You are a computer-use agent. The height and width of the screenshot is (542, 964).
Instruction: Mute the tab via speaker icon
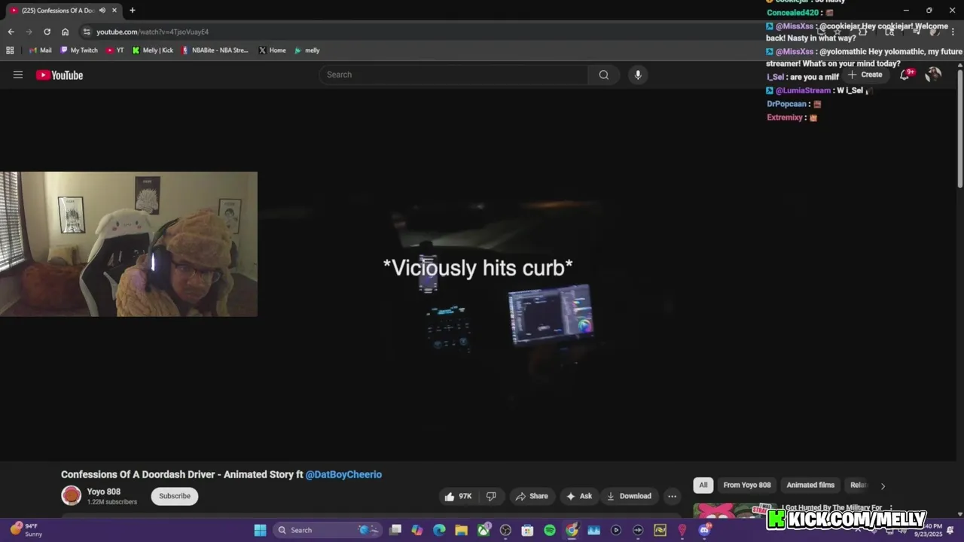pos(102,11)
